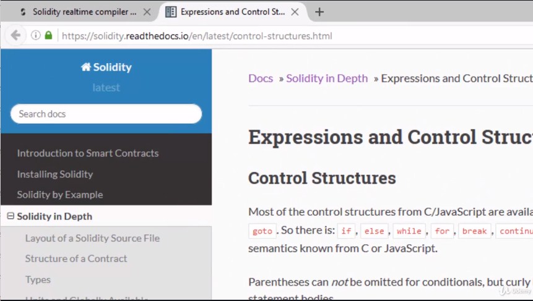533x301 pixels.
Task: Open Structure of a Contract
Action: tap(76, 258)
